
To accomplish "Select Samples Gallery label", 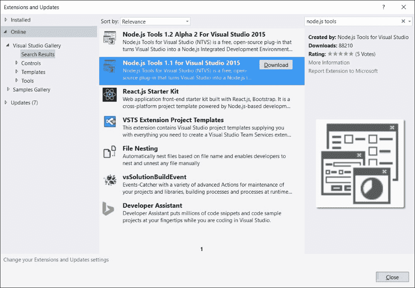I will [32, 89].
